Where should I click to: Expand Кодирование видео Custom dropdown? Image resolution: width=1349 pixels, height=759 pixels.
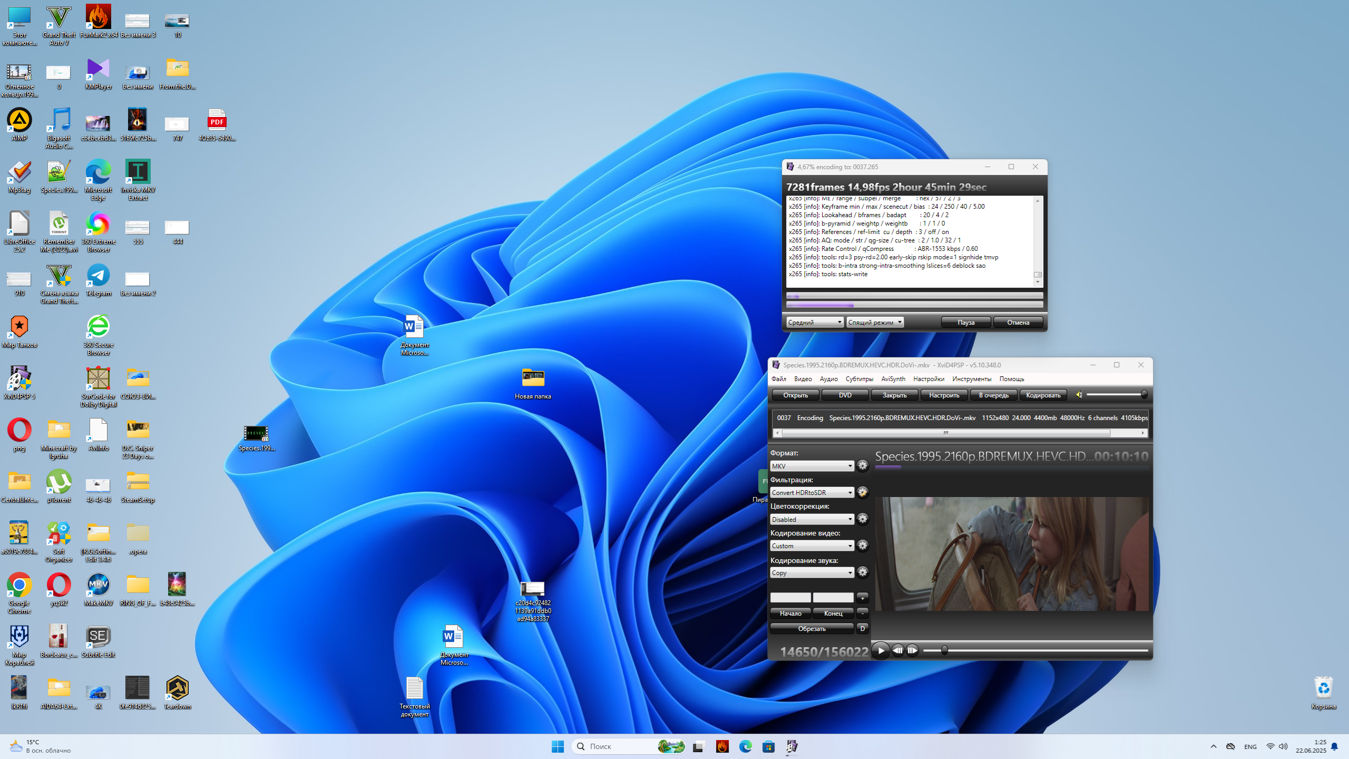point(812,546)
